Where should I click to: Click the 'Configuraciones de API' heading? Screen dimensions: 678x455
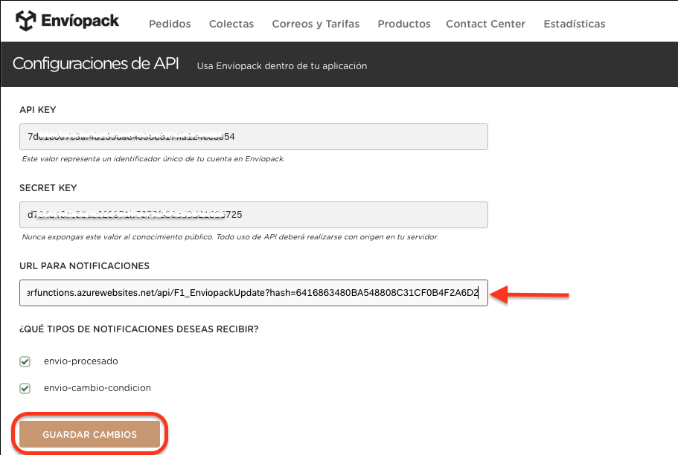click(95, 63)
